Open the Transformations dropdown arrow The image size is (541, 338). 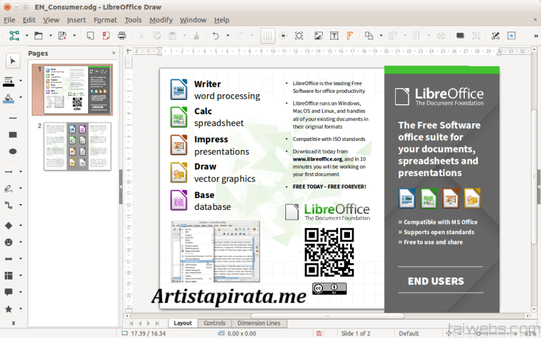coord(381,35)
